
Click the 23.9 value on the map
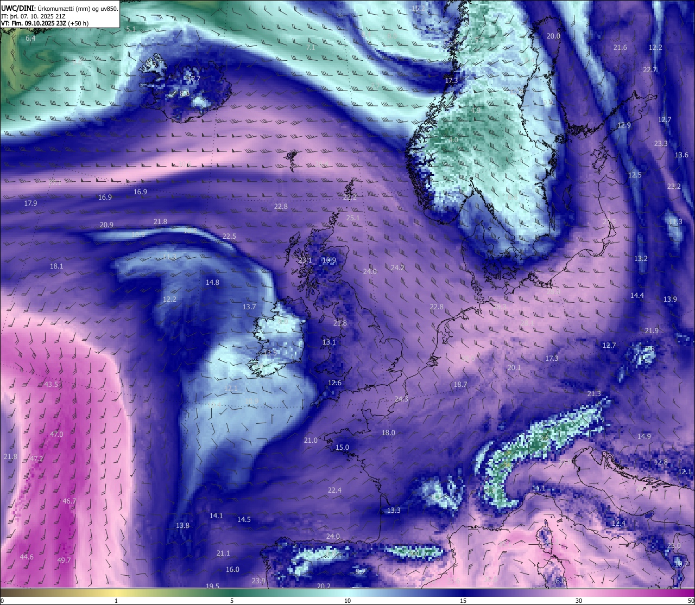[x=258, y=581]
